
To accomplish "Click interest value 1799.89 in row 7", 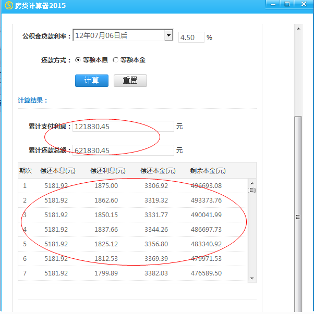I will [106, 273].
